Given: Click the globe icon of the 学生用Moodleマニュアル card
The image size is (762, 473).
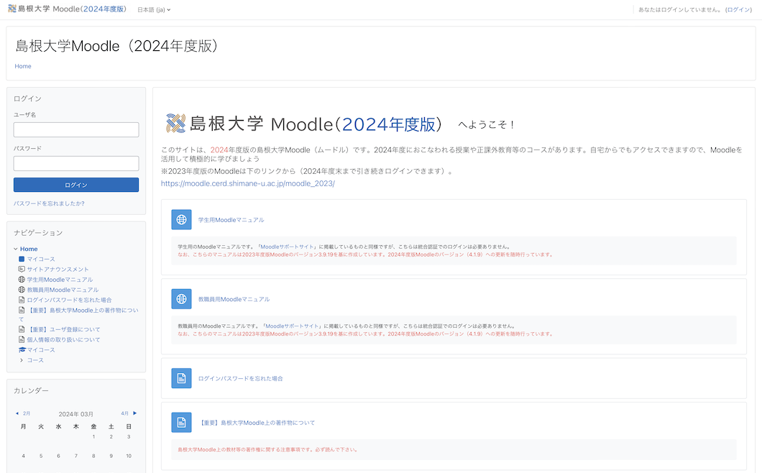Looking at the screenshot, I should click(181, 220).
